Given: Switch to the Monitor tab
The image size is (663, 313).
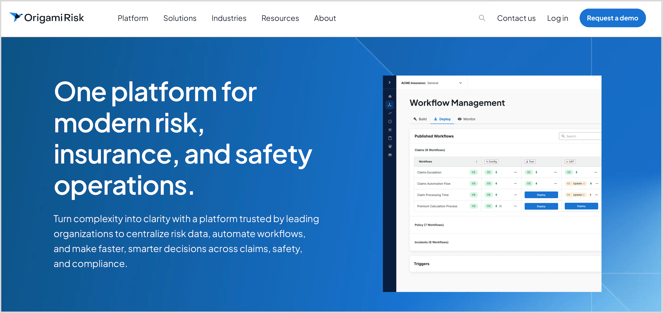Looking at the screenshot, I should tap(467, 119).
